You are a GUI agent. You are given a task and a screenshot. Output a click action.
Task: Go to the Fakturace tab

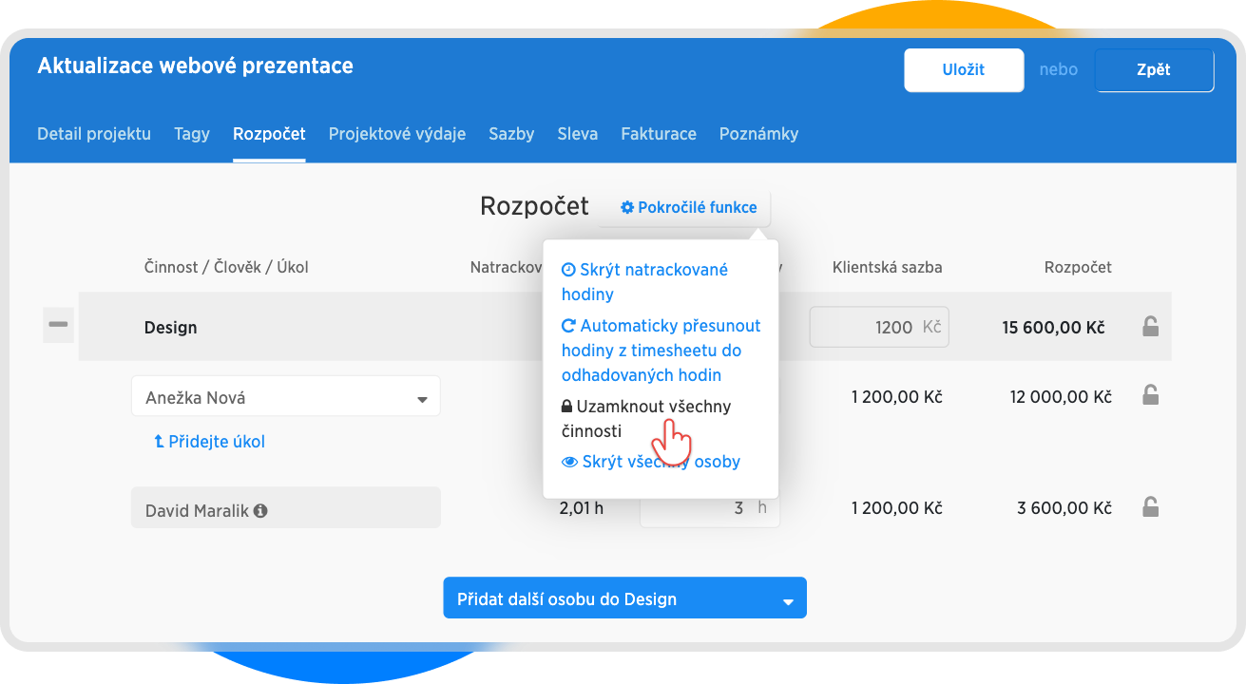click(x=658, y=134)
